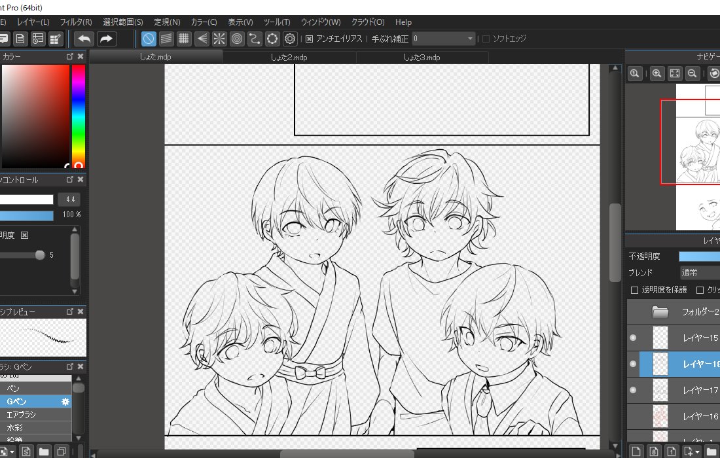Enable the parallel lines snap guide
The width and height of the screenshot is (720, 458).
166,39
